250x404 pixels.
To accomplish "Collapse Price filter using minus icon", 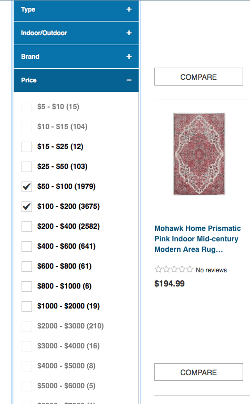I will [129, 80].
